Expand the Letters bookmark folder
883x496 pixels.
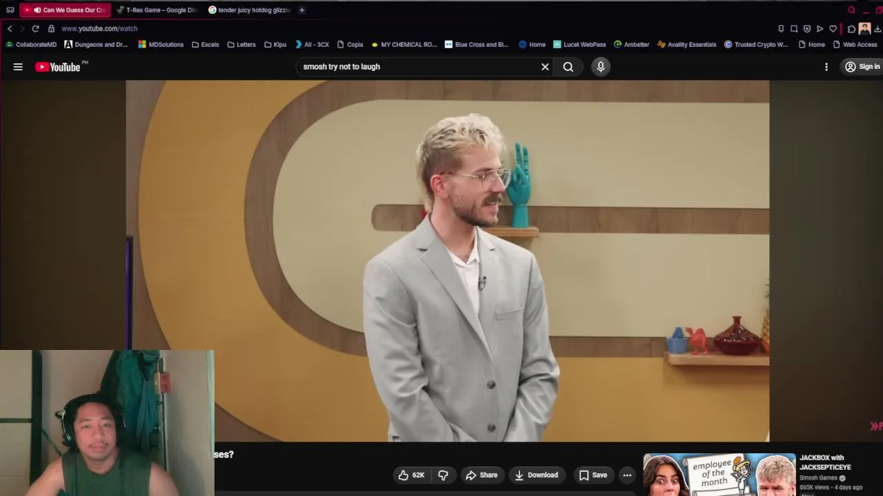[241, 44]
